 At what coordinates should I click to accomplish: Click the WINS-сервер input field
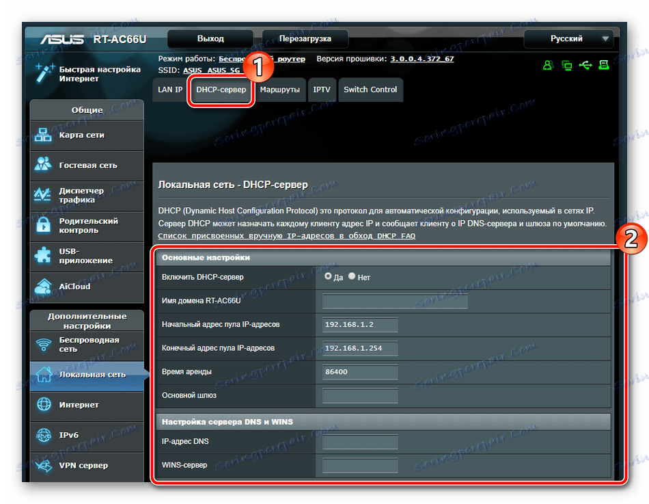[x=360, y=466]
